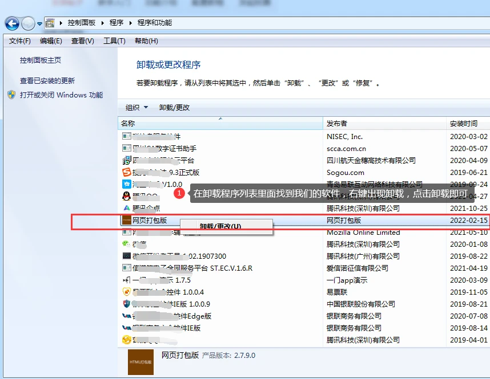Click publisher NISEC, Inc.
Image resolution: width=490 pixels, height=379 pixels.
[x=345, y=137]
